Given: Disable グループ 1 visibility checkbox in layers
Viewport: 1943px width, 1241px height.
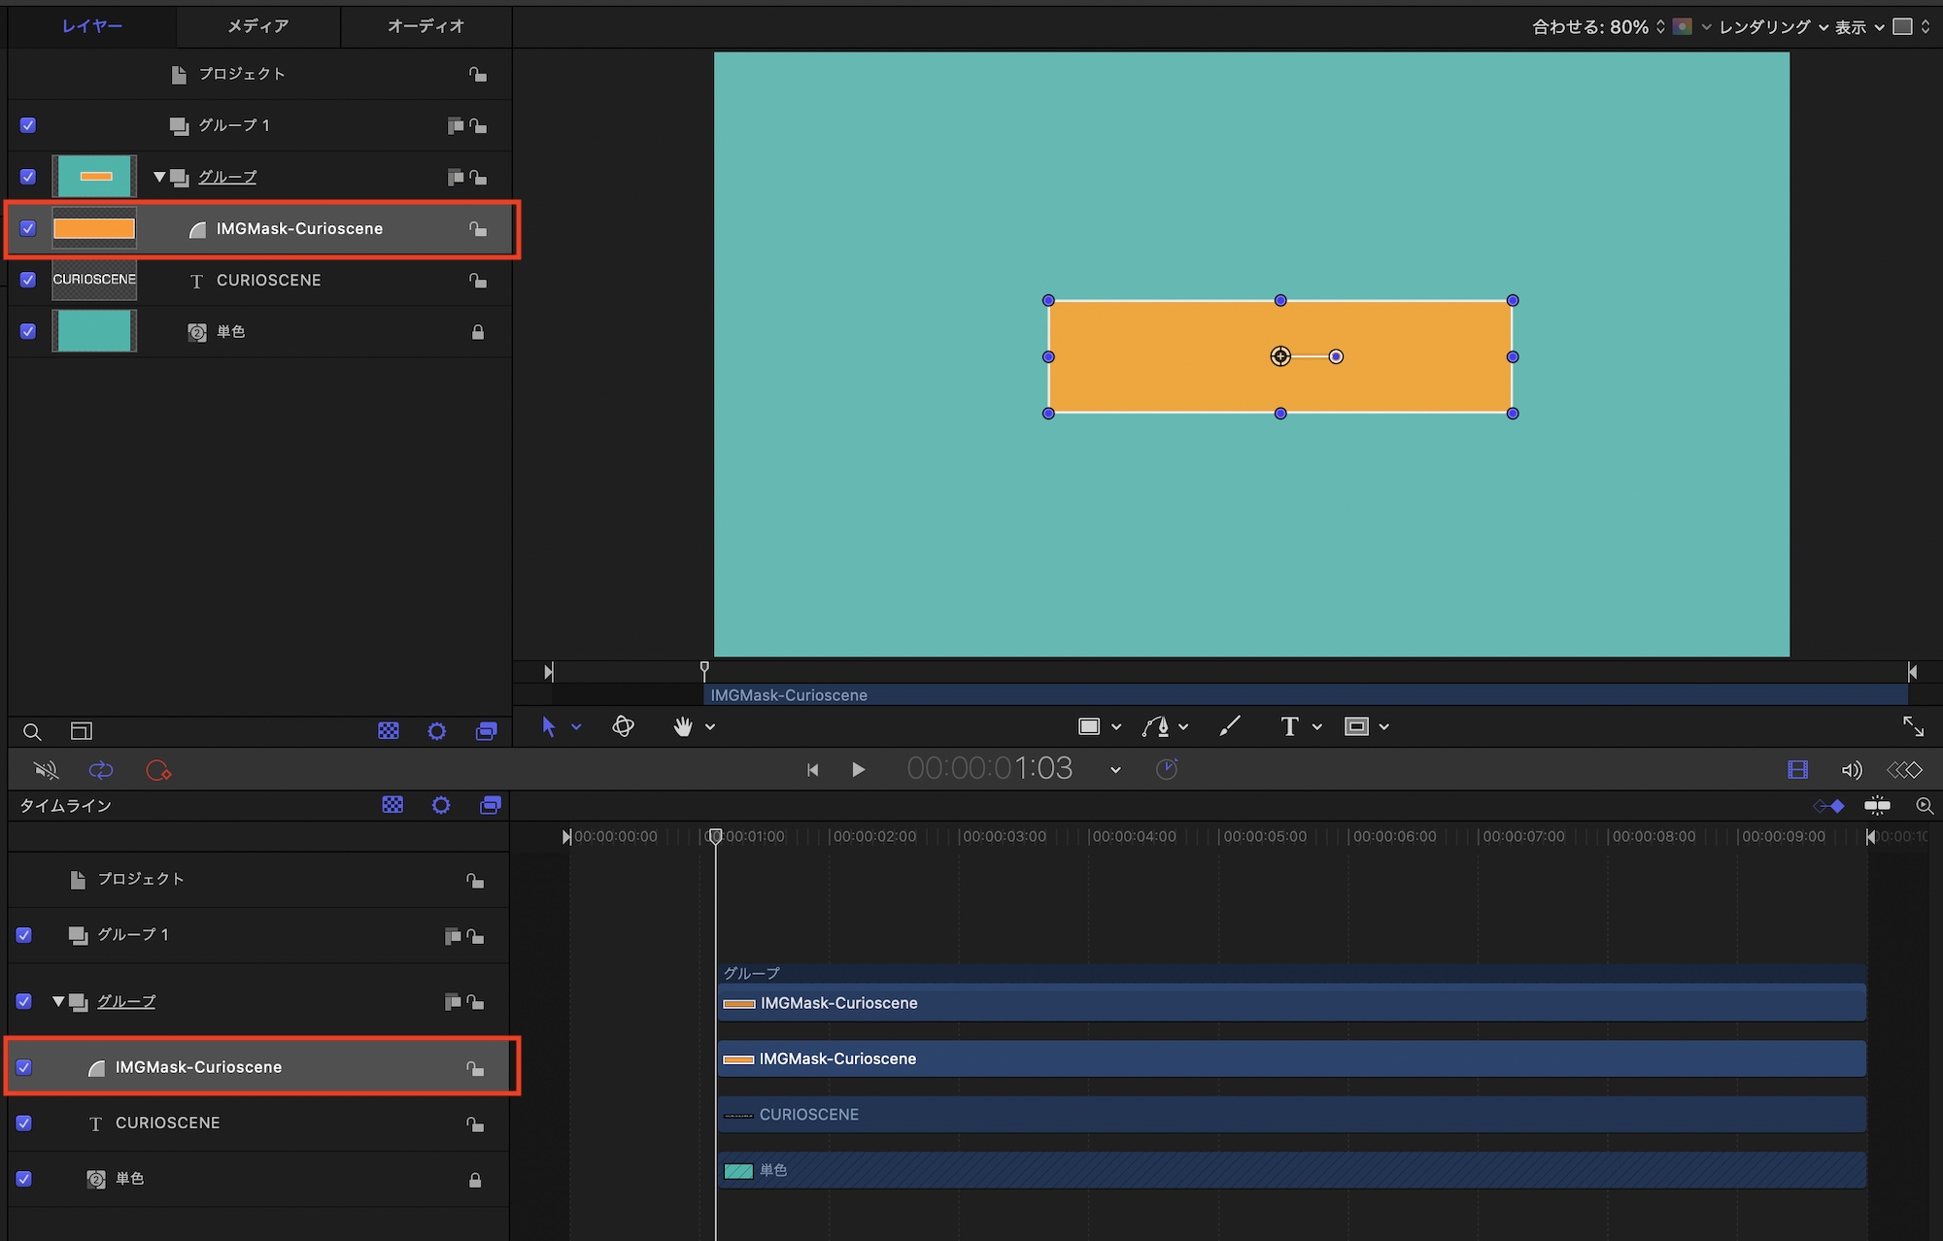Looking at the screenshot, I should (28, 125).
